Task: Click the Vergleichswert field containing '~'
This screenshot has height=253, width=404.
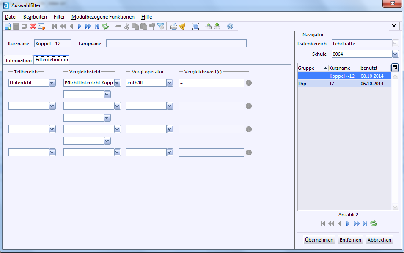Action: coord(211,83)
